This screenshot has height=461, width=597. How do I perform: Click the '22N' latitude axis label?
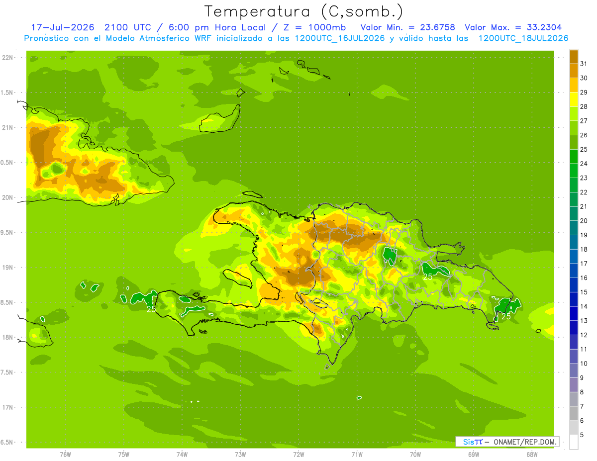[8, 57]
